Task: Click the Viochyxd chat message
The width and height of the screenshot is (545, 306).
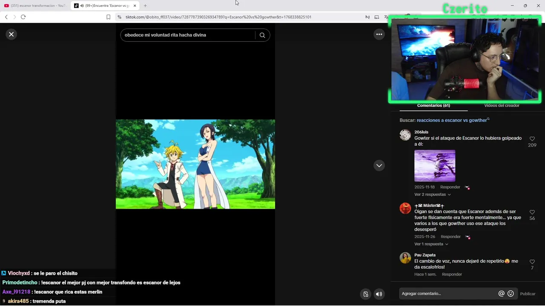Action: click(39, 273)
